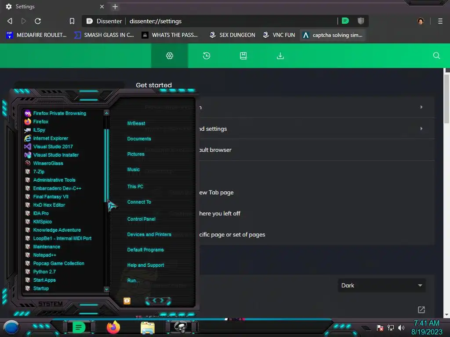Open MrBeast user folder in start menu
Viewport: 450px width, 337px height.
tap(136, 123)
